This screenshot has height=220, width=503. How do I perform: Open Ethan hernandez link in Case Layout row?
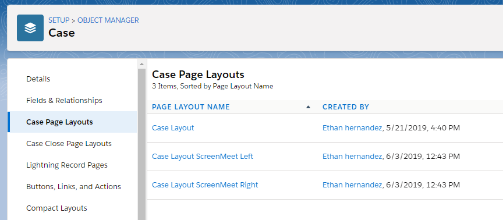click(352, 127)
